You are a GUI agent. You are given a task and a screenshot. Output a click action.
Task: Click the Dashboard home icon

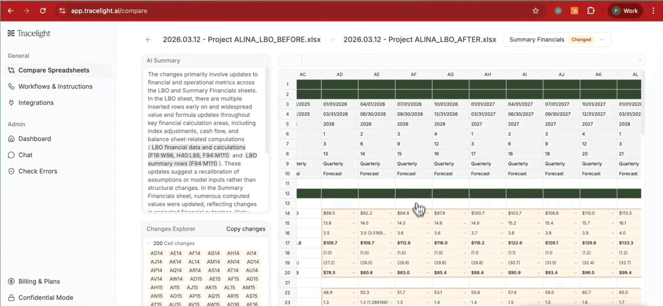point(11,139)
